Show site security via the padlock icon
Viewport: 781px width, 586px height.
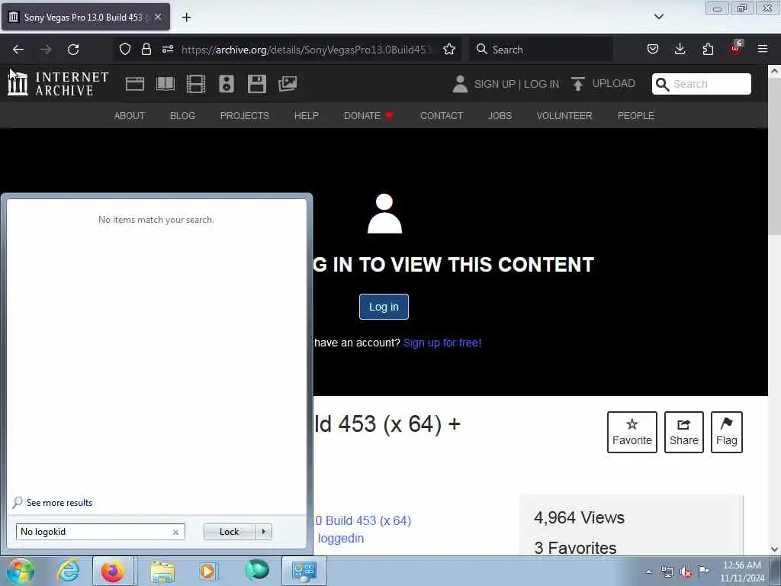(x=146, y=49)
